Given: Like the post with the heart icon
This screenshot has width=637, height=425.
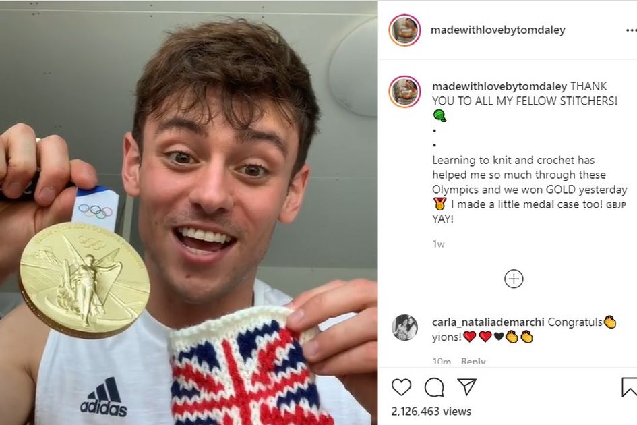Looking at the screenshot, I should (x=401, y=387).
